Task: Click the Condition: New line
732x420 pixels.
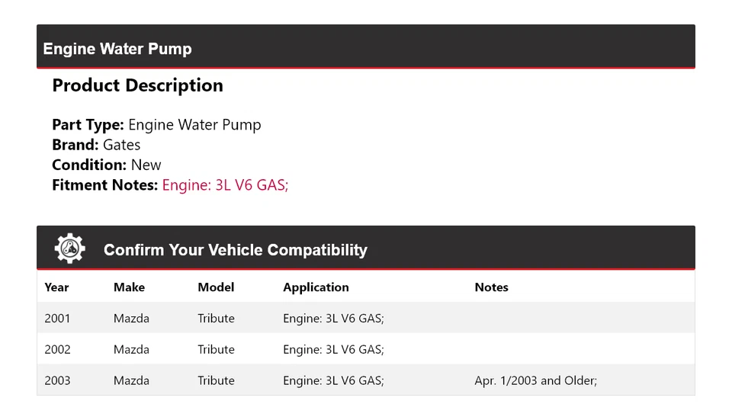Action: 107,165
